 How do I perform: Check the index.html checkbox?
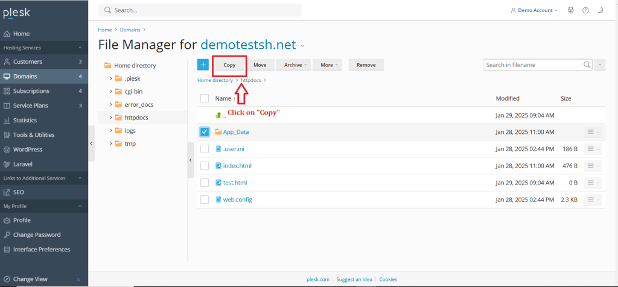tap(205, 166)
